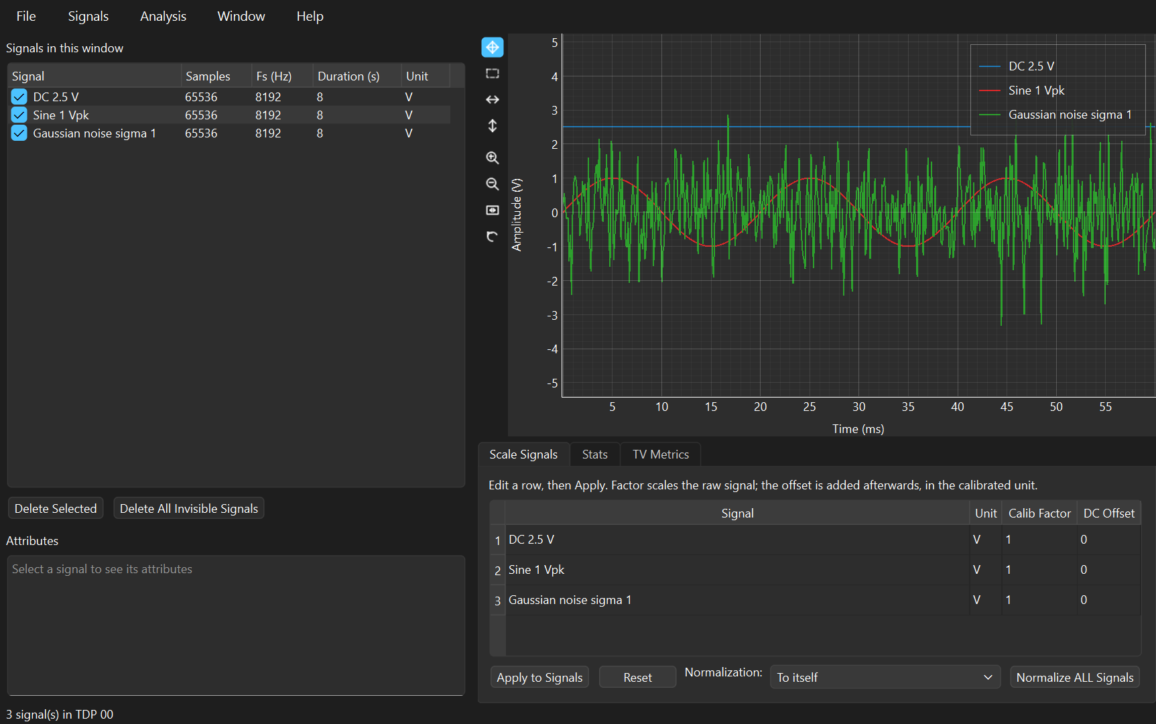Click 'Gaussian noise sigma 1' in plot legend
This screenshot has height=724, width=1156.
(1070, 115)
